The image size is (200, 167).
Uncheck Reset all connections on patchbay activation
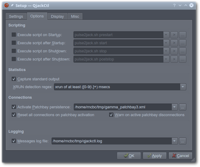(14, 115)
